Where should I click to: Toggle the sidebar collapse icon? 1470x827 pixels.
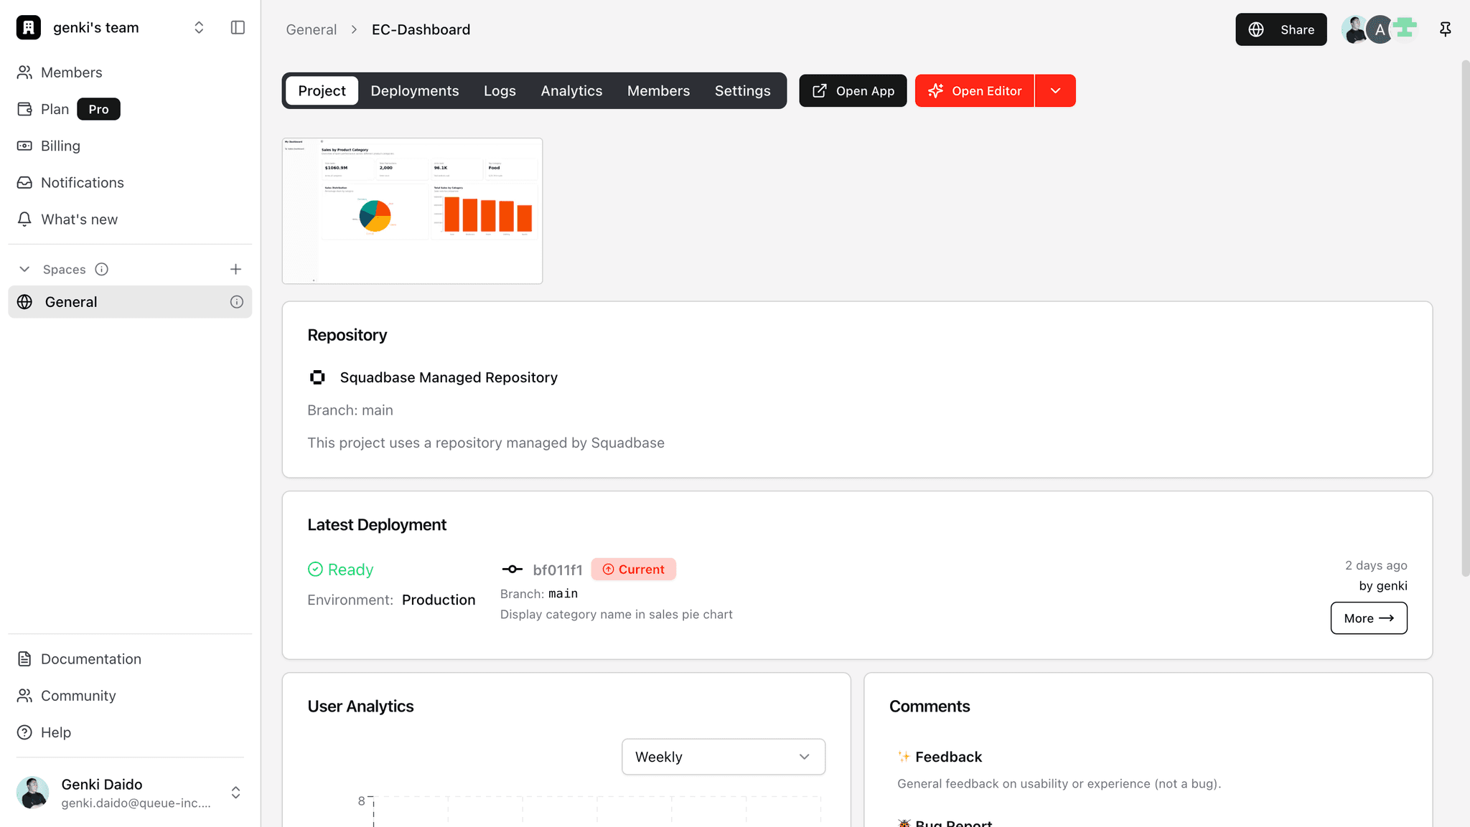(238, 27)
